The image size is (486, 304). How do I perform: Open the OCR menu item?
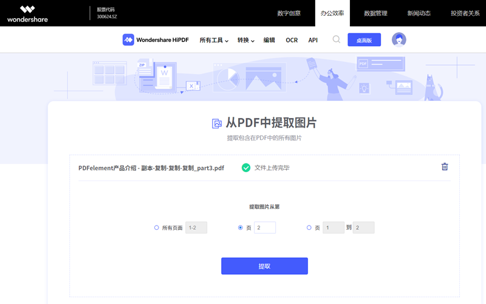tap(292, 40)
